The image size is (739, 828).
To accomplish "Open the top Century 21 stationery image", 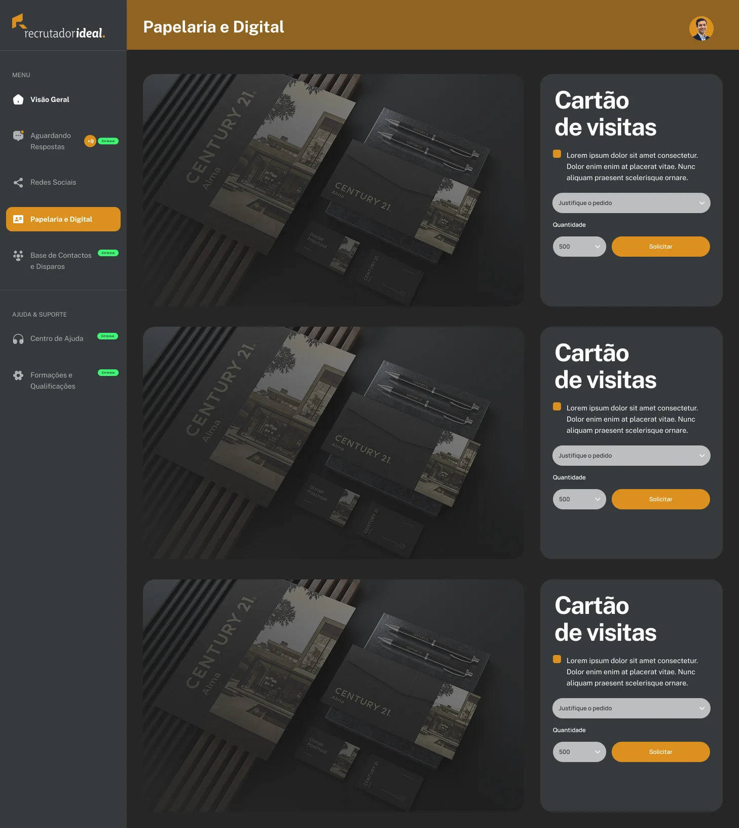I will (x=334, y=190).
